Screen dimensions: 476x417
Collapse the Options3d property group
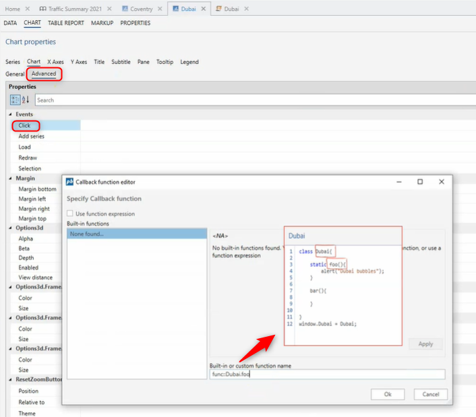[10, 228]
